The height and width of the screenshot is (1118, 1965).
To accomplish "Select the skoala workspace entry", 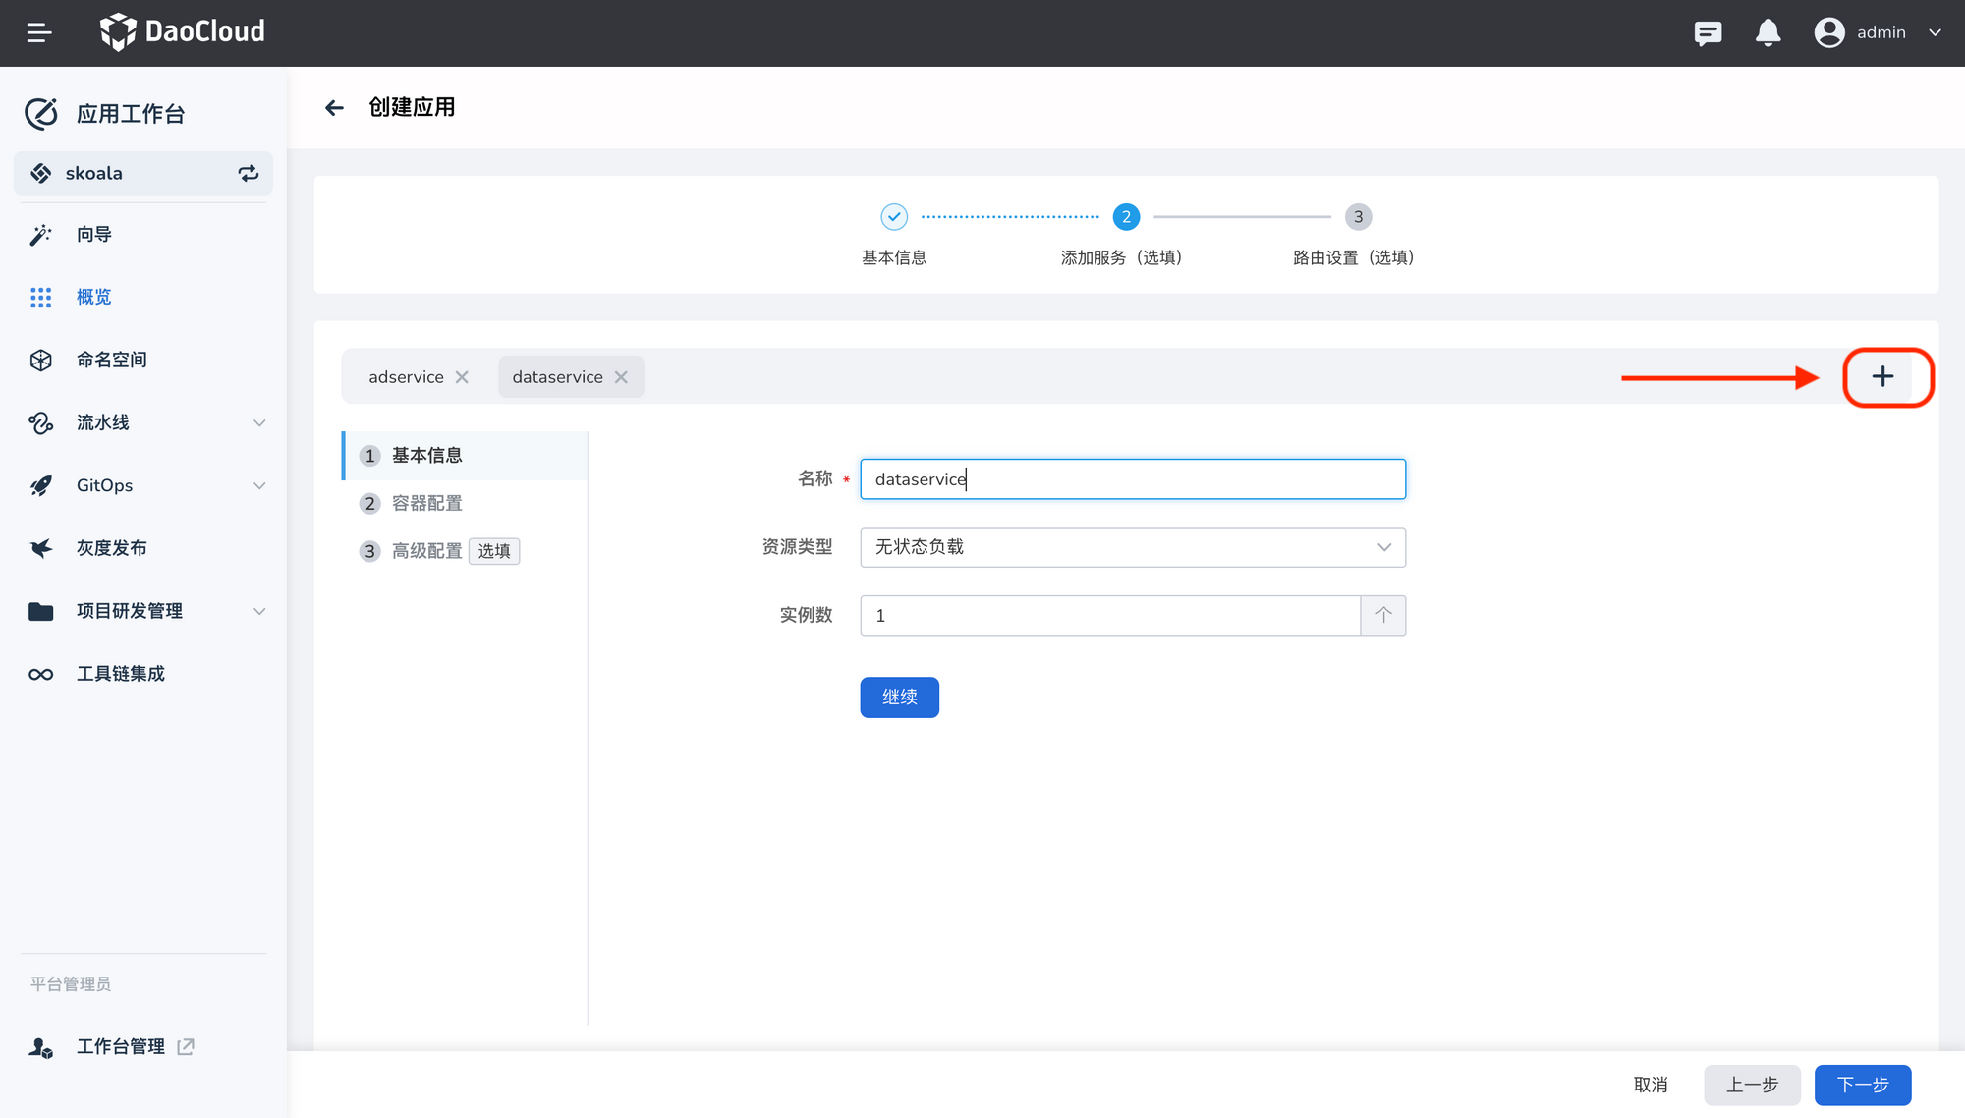I will coord(143,174).
